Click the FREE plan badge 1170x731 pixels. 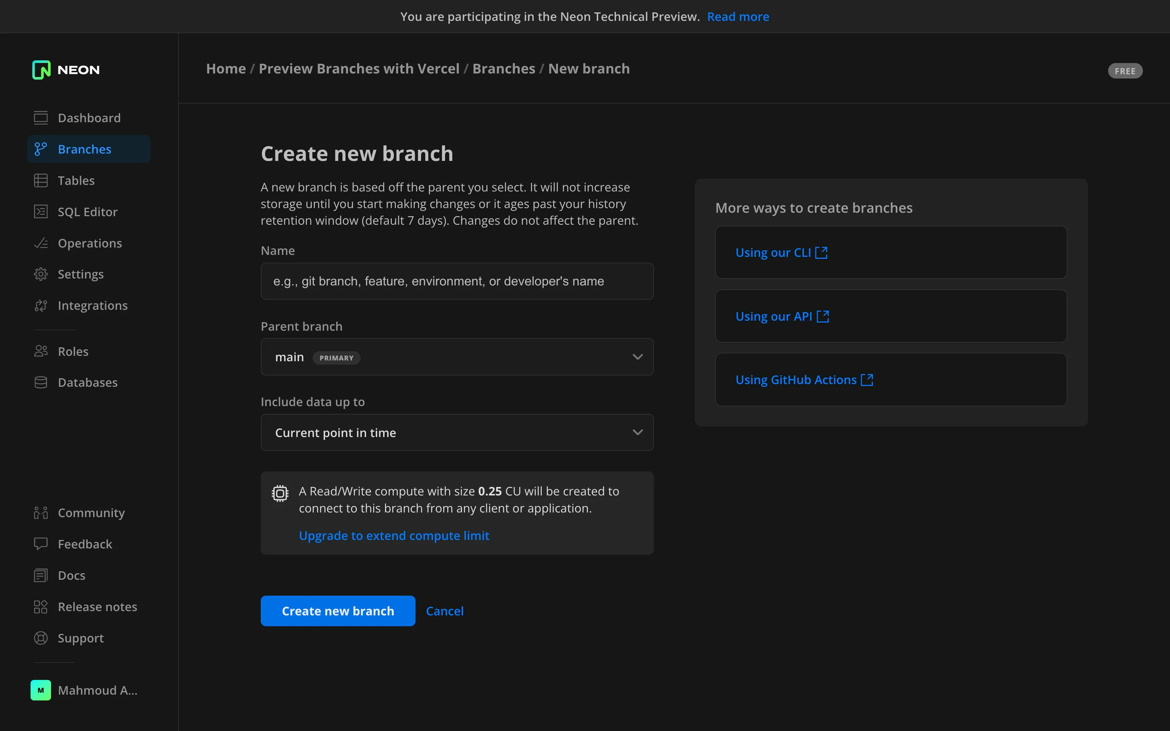tap(1125, 71)
